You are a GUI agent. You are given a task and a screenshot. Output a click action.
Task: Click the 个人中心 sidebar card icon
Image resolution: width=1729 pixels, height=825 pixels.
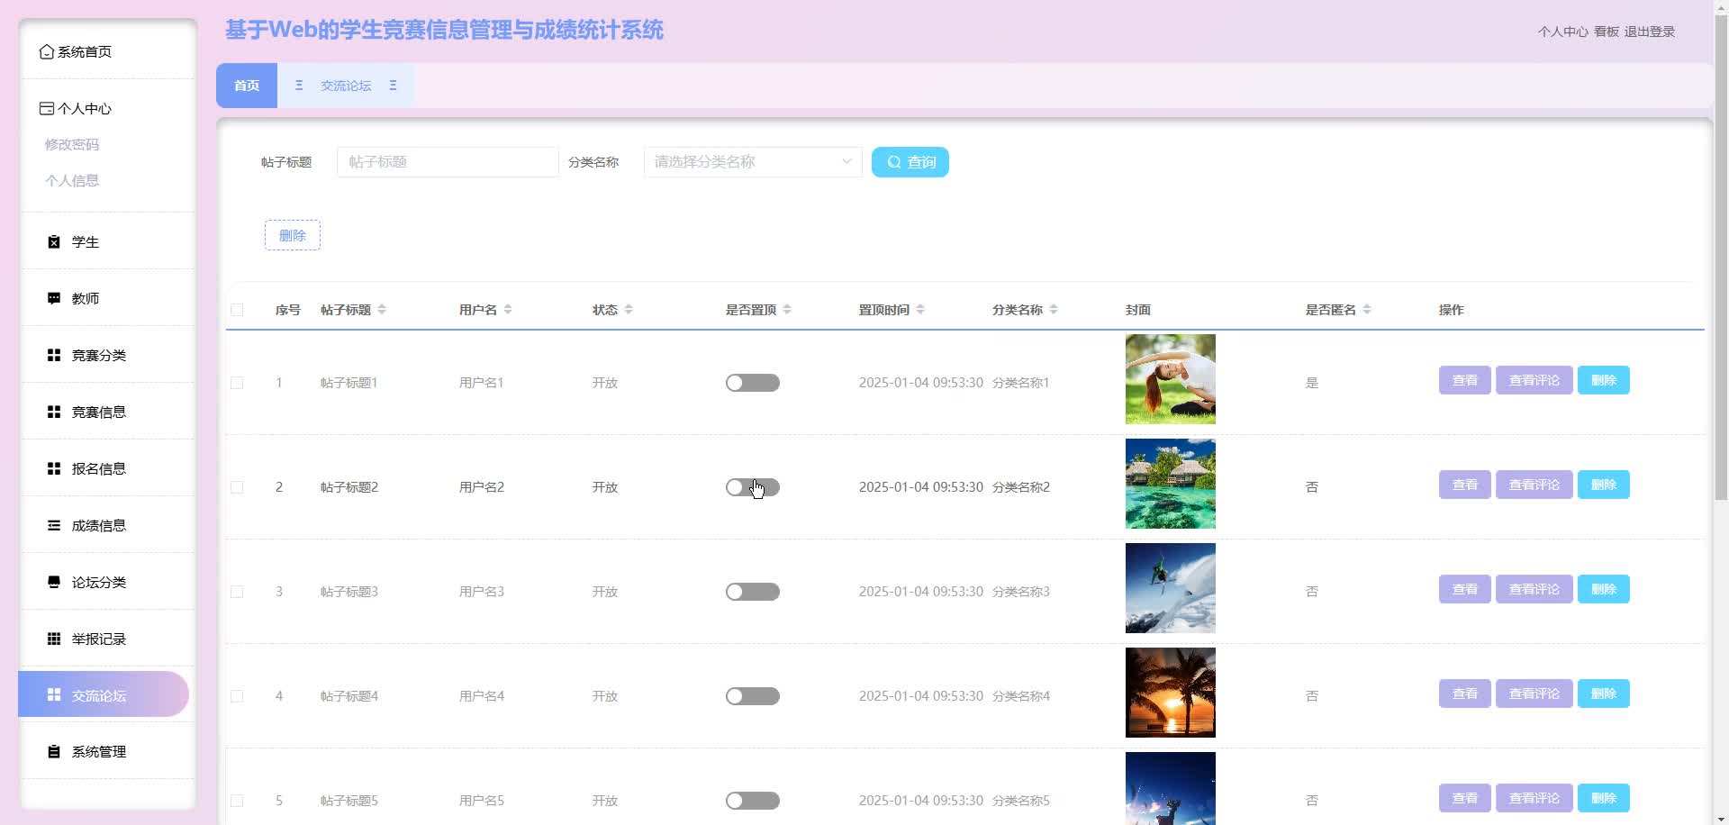(x=47, y=109)
